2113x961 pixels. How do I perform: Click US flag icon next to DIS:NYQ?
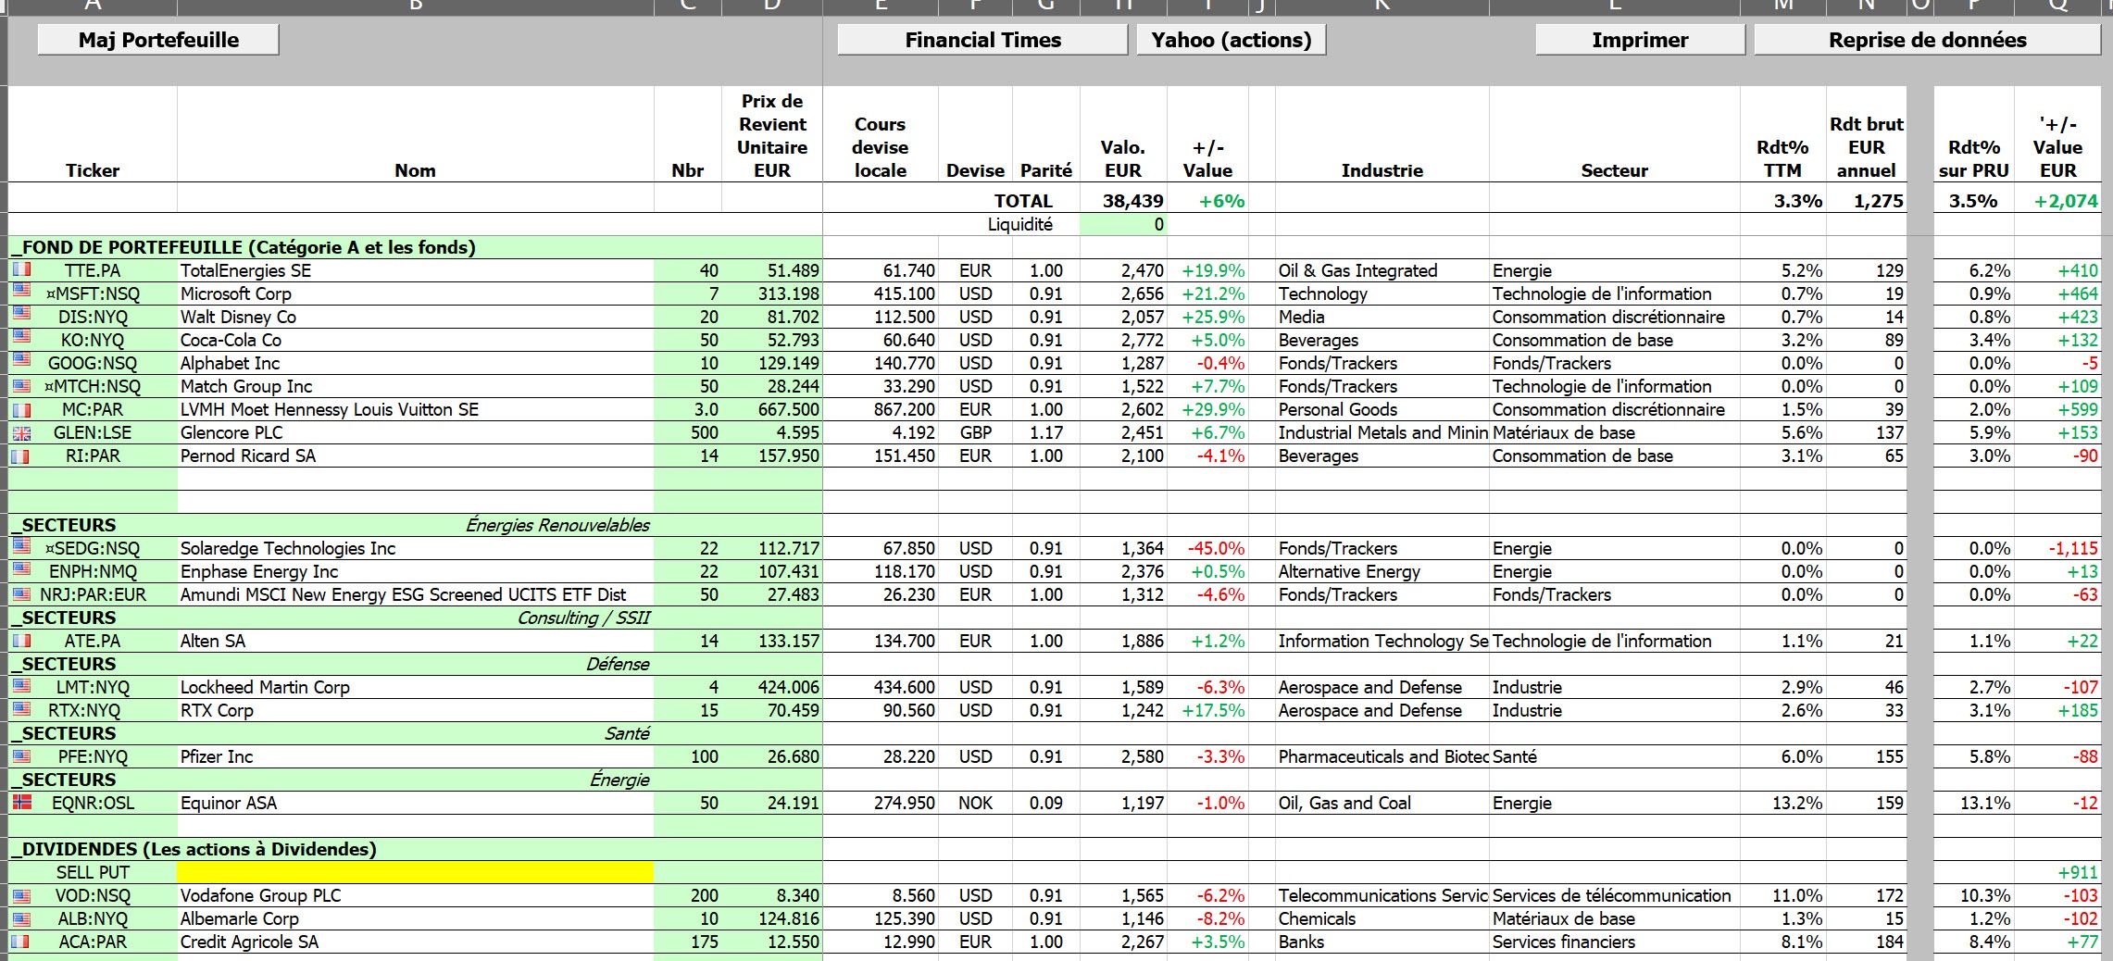(21, 314)
